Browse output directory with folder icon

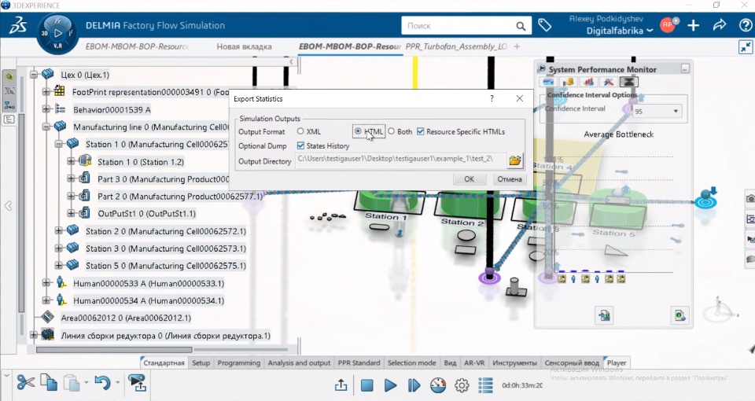click(514, 160)
